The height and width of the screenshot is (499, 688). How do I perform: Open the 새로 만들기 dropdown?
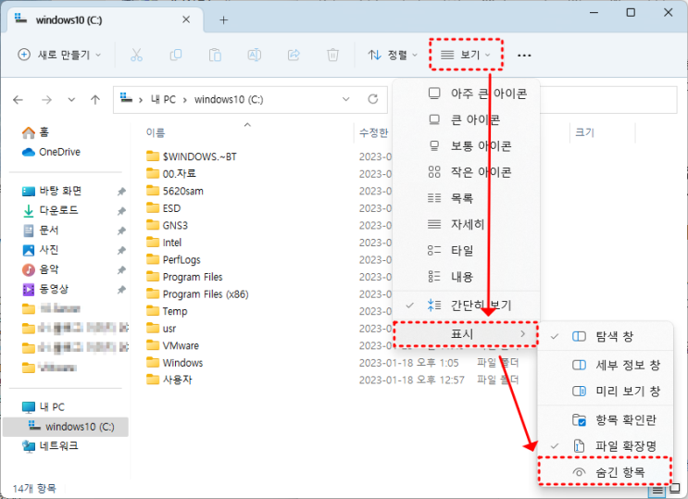[59, 55]
